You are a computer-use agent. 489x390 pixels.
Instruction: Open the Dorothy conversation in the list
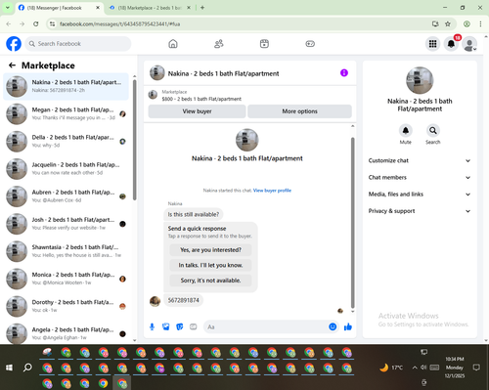coord(66,306)
